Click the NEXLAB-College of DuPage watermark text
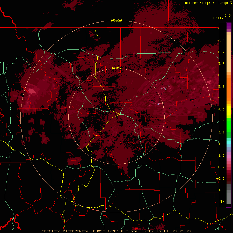 (207, 3)
